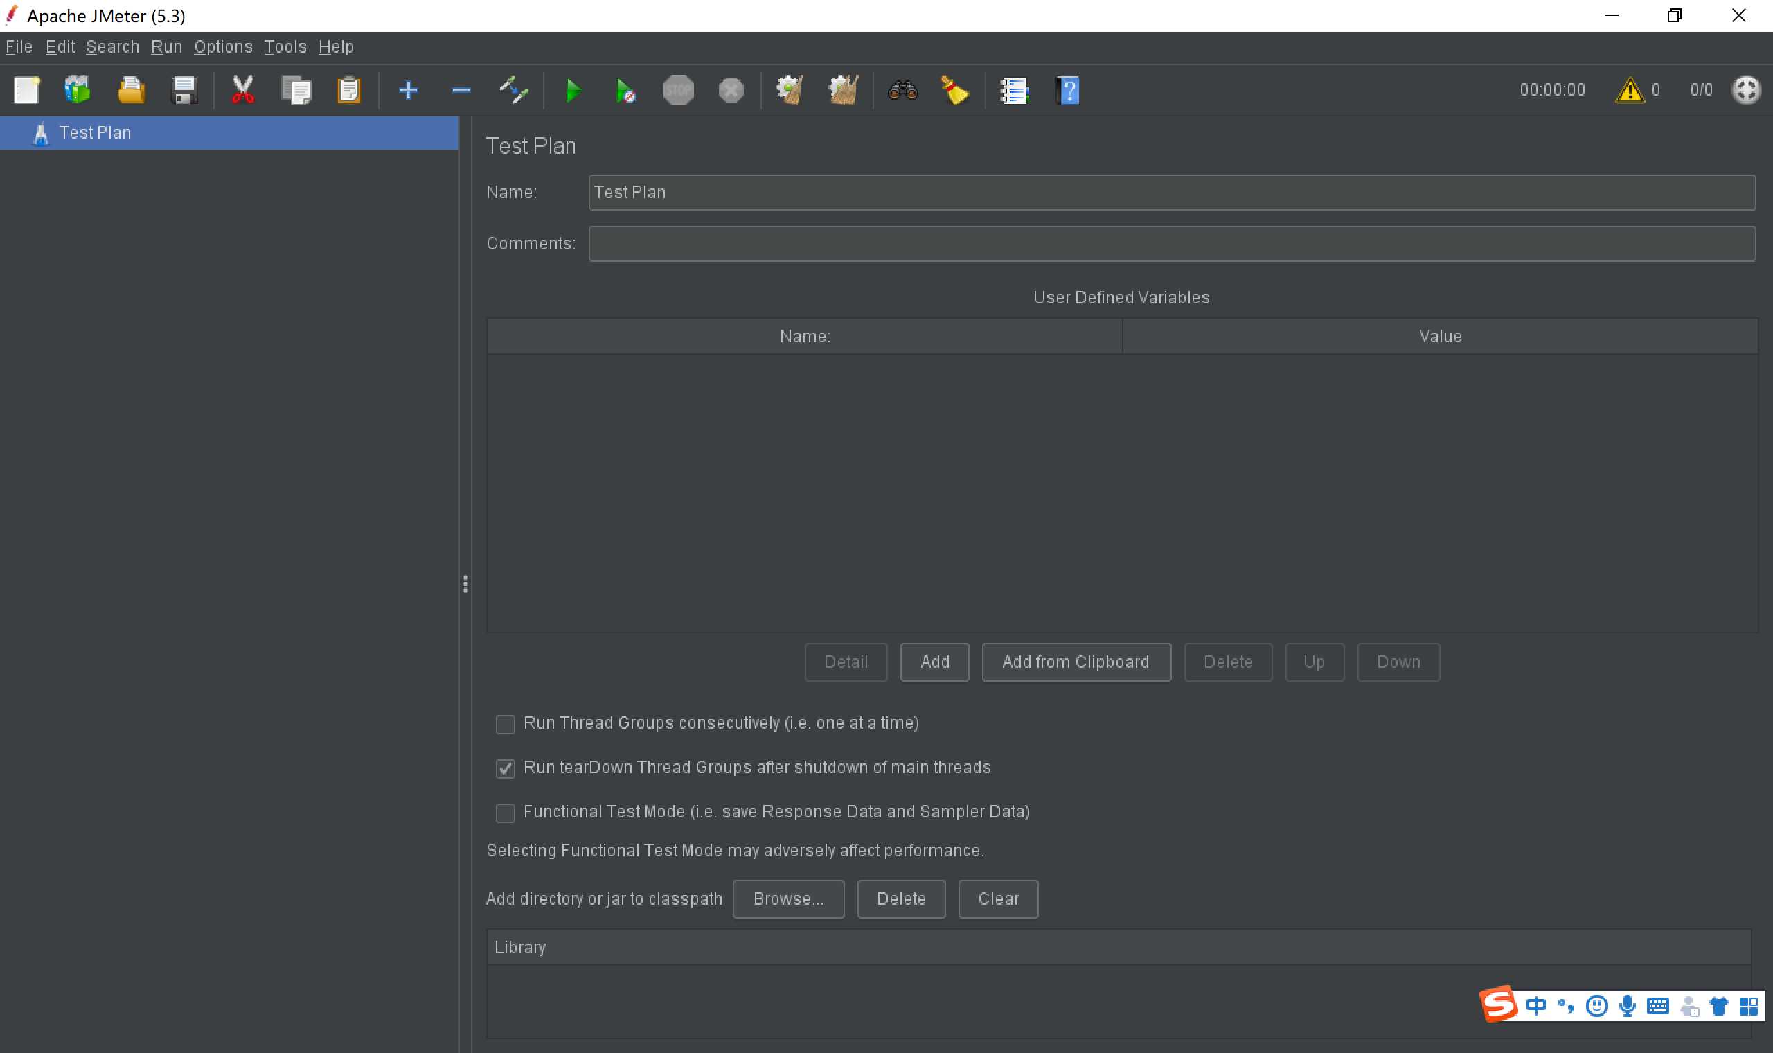Screen dimensions: 1773x1053
Task: Click the Name: column header
Action: click(x=804, y=336)
